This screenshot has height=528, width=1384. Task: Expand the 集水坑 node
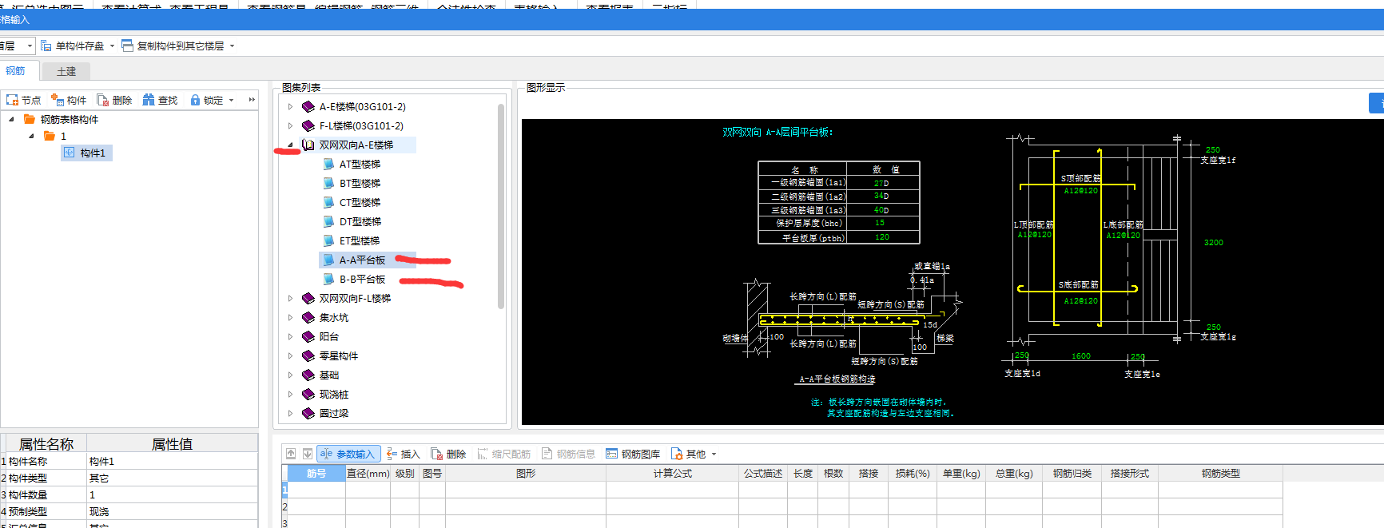(x=290, y=317)
